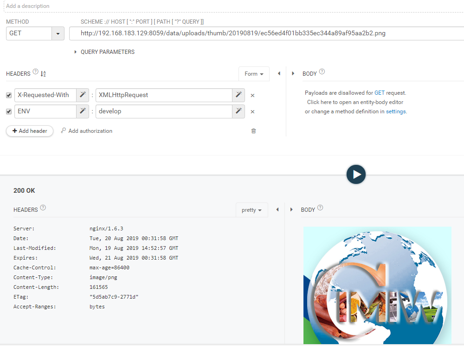
Task: Disable the ENV header checkbox
Action: 9,111
